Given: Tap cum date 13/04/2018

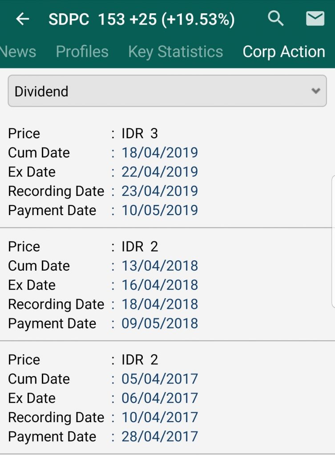Looking at the screenshot, I should coord(160,266).
